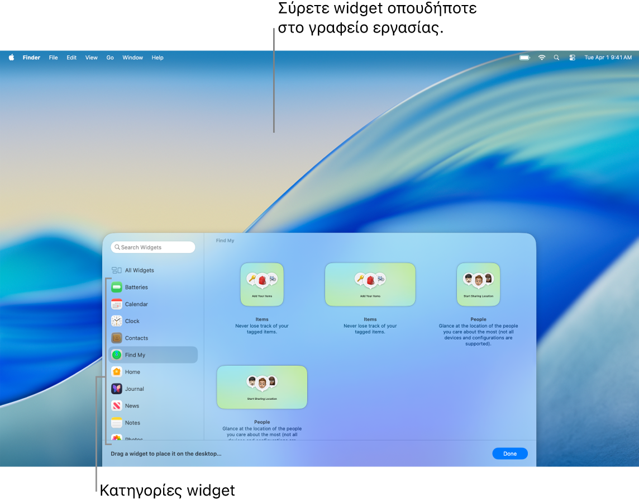Click the Wi-Fi icon in menu bar
639x500 pixels.
[542, 57]
